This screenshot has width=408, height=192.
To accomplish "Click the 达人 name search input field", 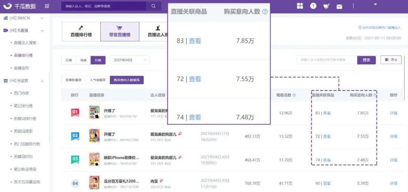I will coord(326,60).
